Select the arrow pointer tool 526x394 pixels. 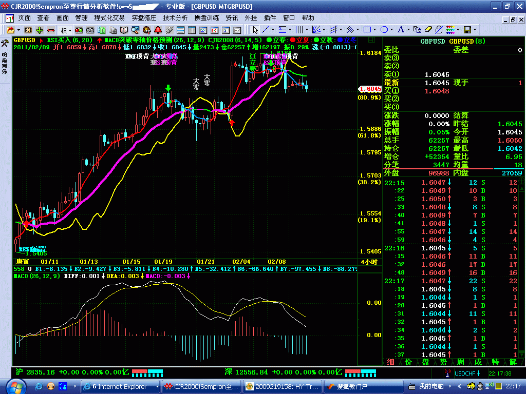click(255, 30)
